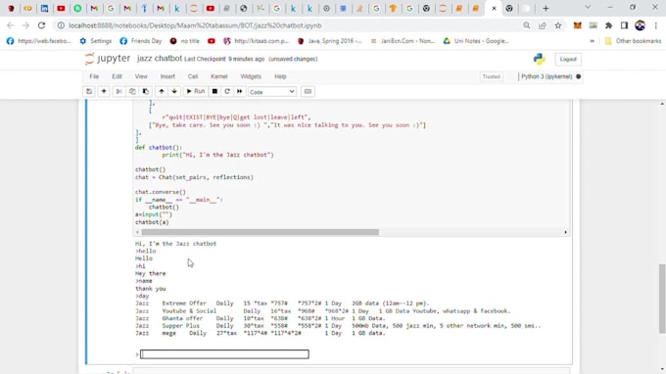The width and height of the screenshot is (666, 374).
Task: Go back in browser
Action: click(11, 25)
